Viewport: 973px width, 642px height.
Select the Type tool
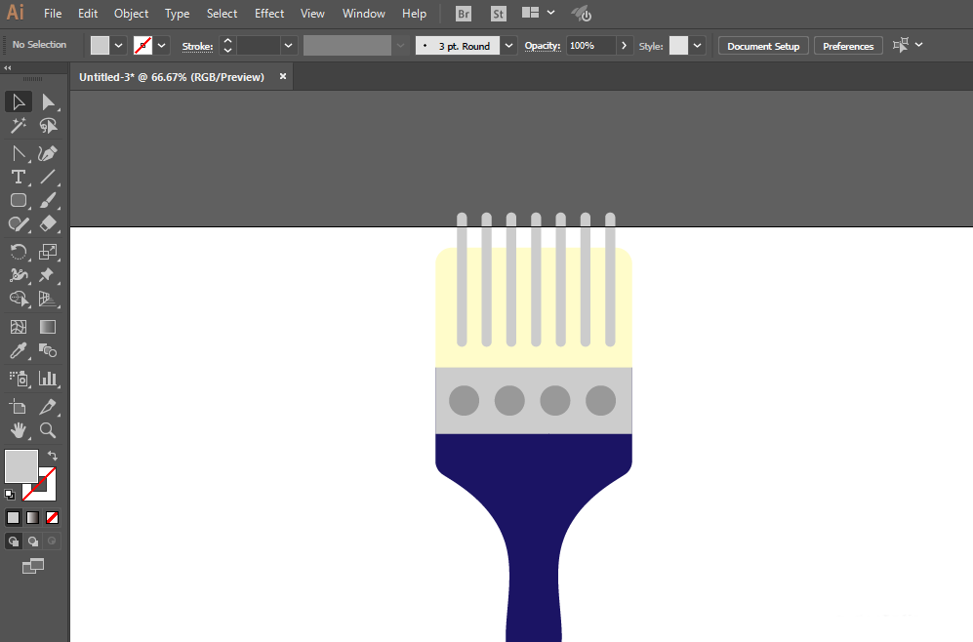coord(19,177)
